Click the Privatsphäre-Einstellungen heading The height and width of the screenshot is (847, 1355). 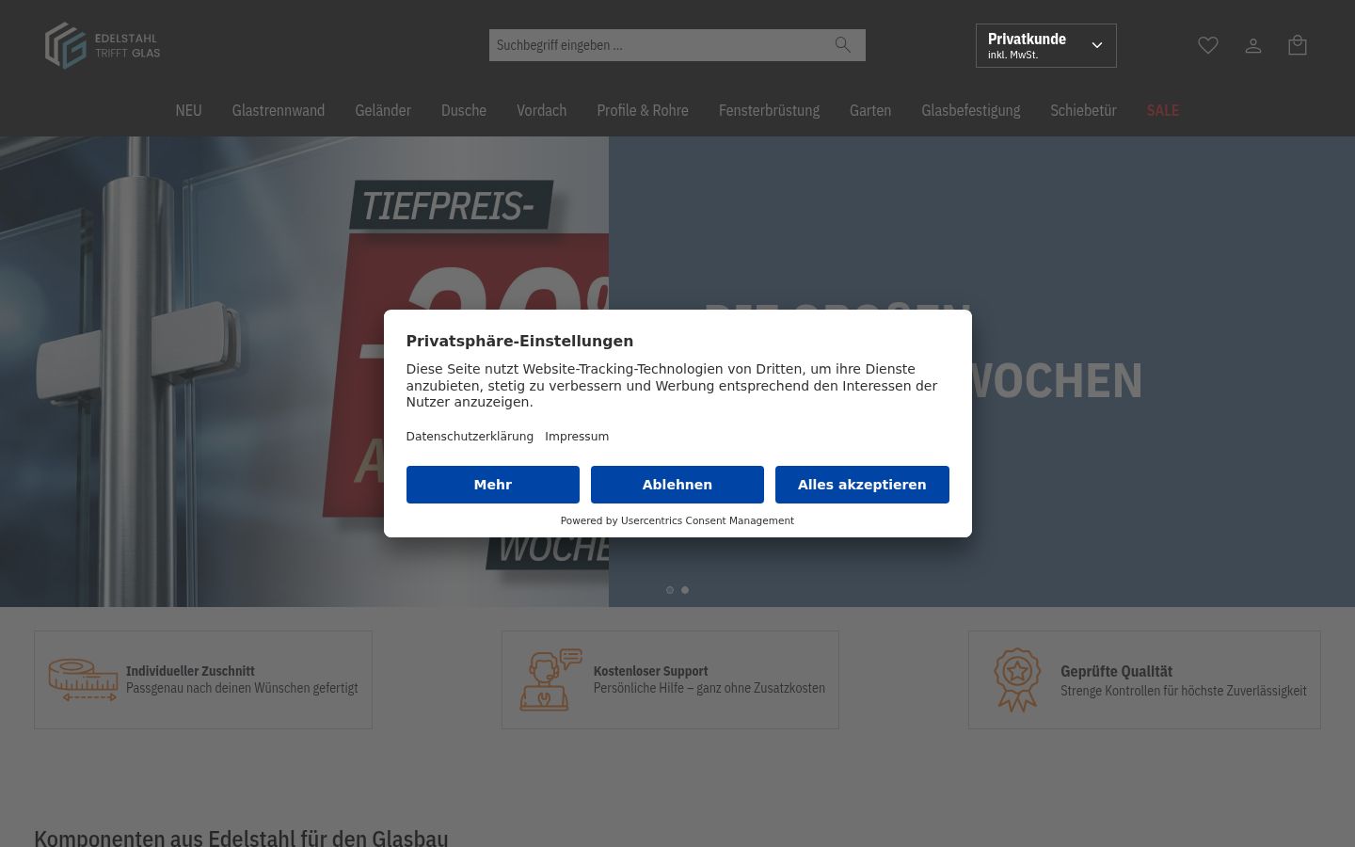[x=519, y=341]
